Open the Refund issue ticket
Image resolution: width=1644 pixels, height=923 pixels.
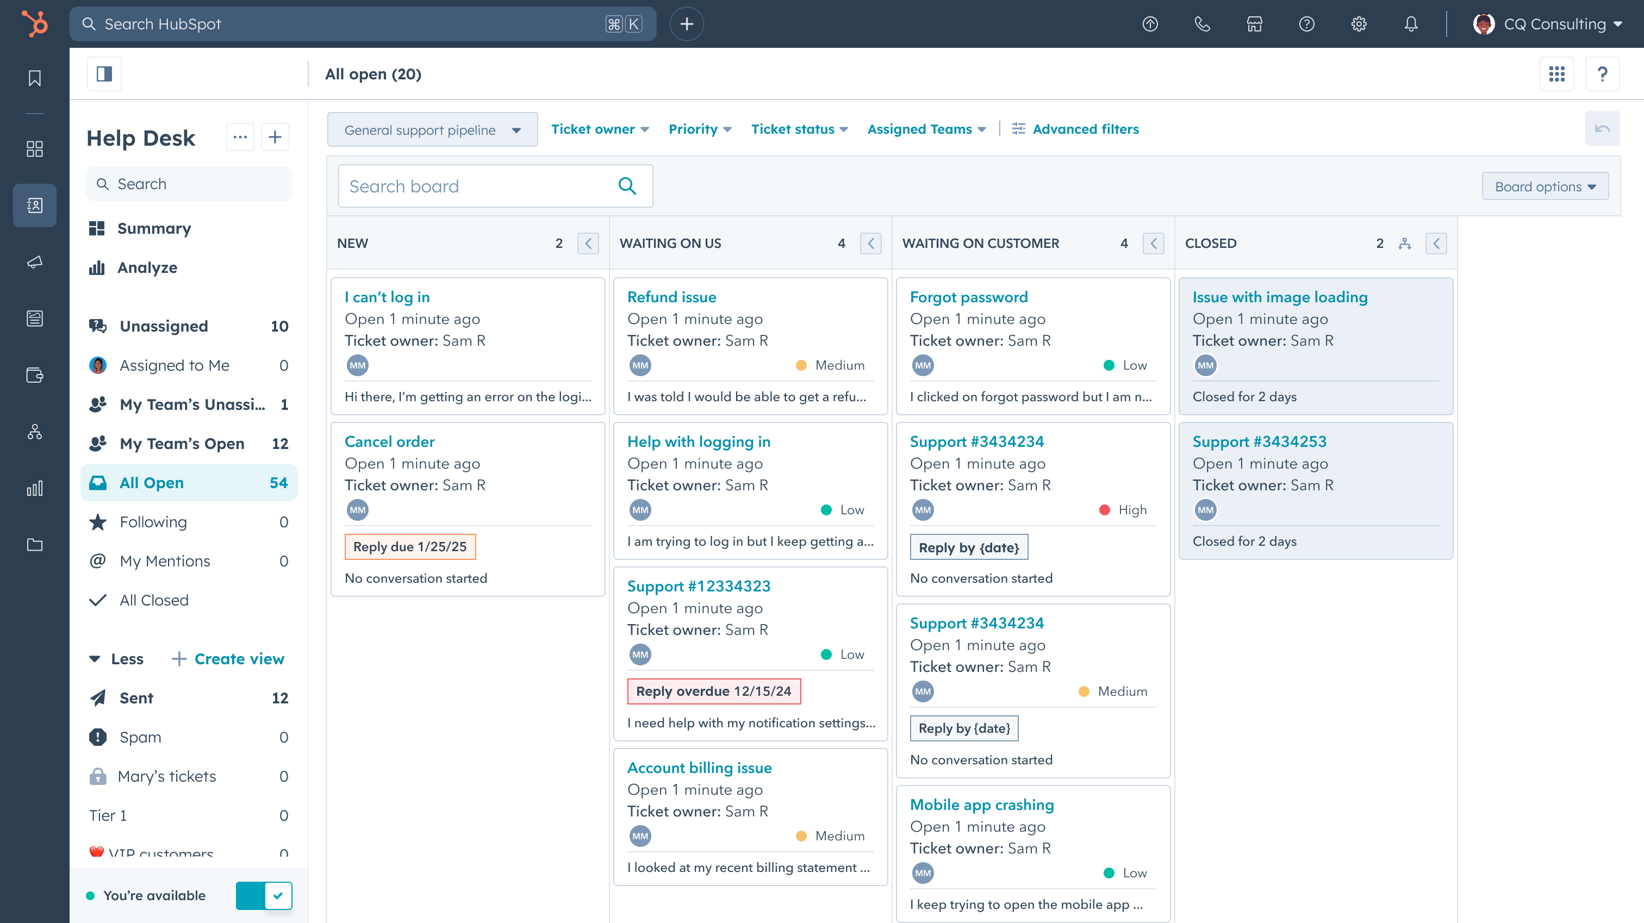coord(671,296)
